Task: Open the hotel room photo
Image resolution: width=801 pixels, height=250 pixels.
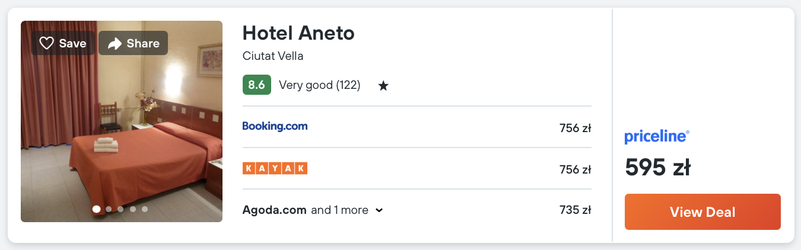Action: click(x=122, y=130)
